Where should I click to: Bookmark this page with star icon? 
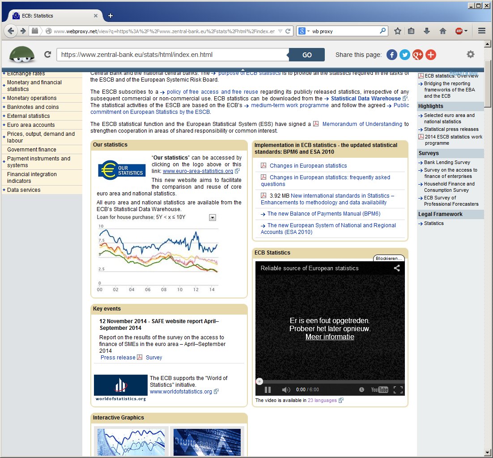pyautogui.click(x=397, y=31)
